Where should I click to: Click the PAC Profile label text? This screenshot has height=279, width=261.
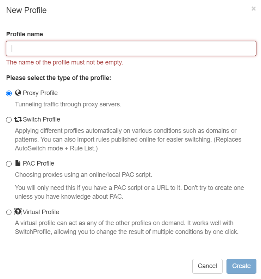click(38, 163)
